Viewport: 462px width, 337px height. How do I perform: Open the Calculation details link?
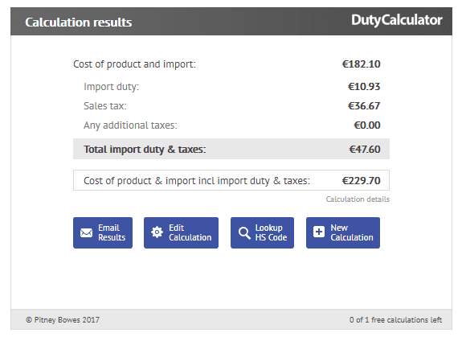[358, 199]
